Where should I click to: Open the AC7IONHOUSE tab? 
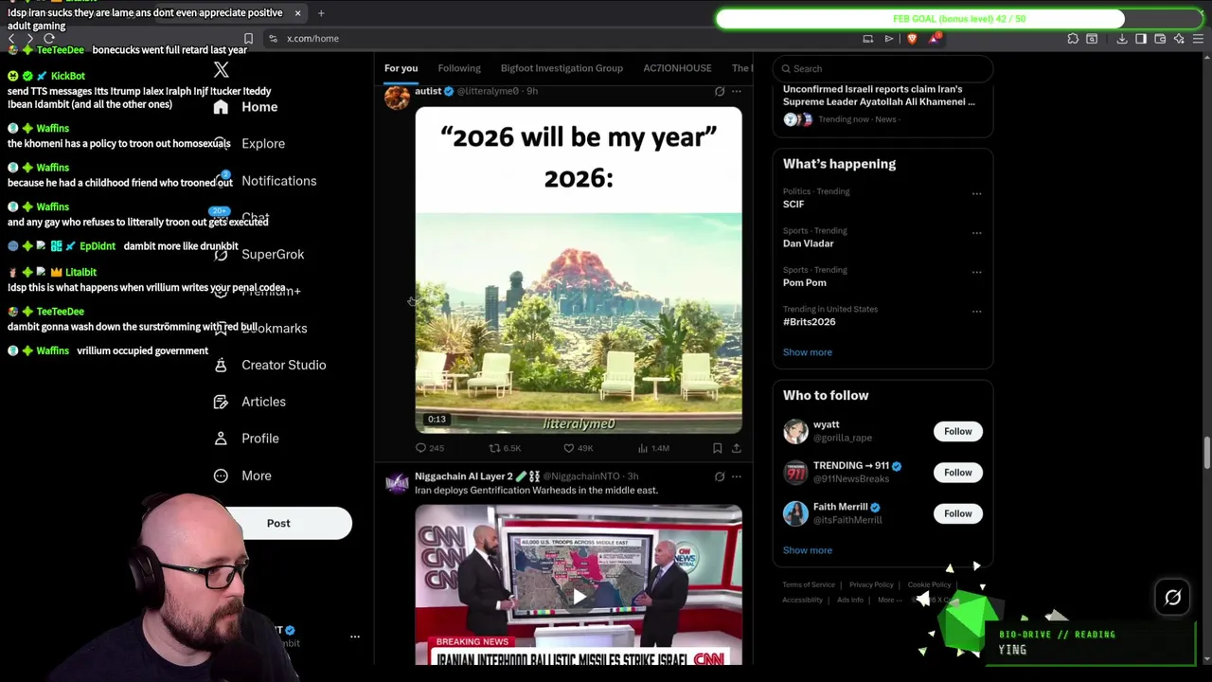[677, 68]
